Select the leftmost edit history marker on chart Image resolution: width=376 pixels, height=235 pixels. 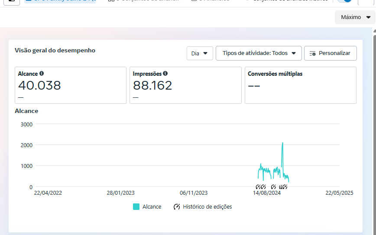(x=258, y=187)
